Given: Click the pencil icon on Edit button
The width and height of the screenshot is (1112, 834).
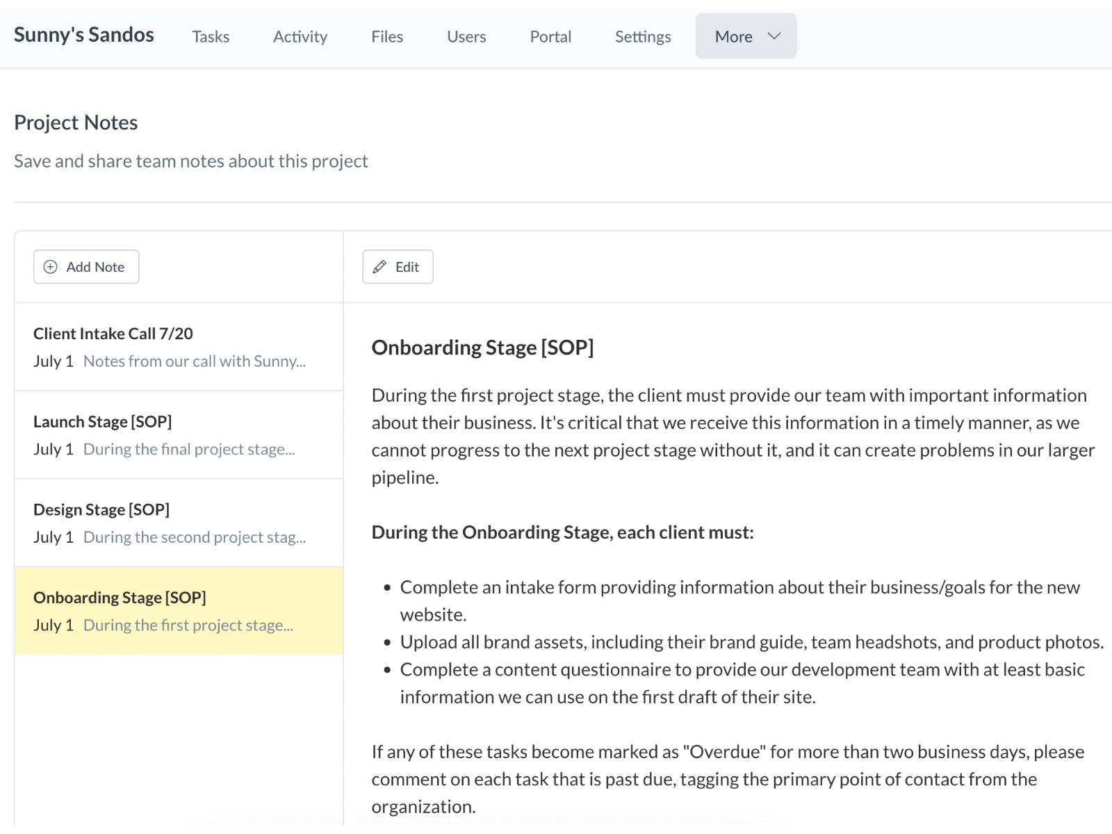Looking at the screenshot, I should click(379, 267).
